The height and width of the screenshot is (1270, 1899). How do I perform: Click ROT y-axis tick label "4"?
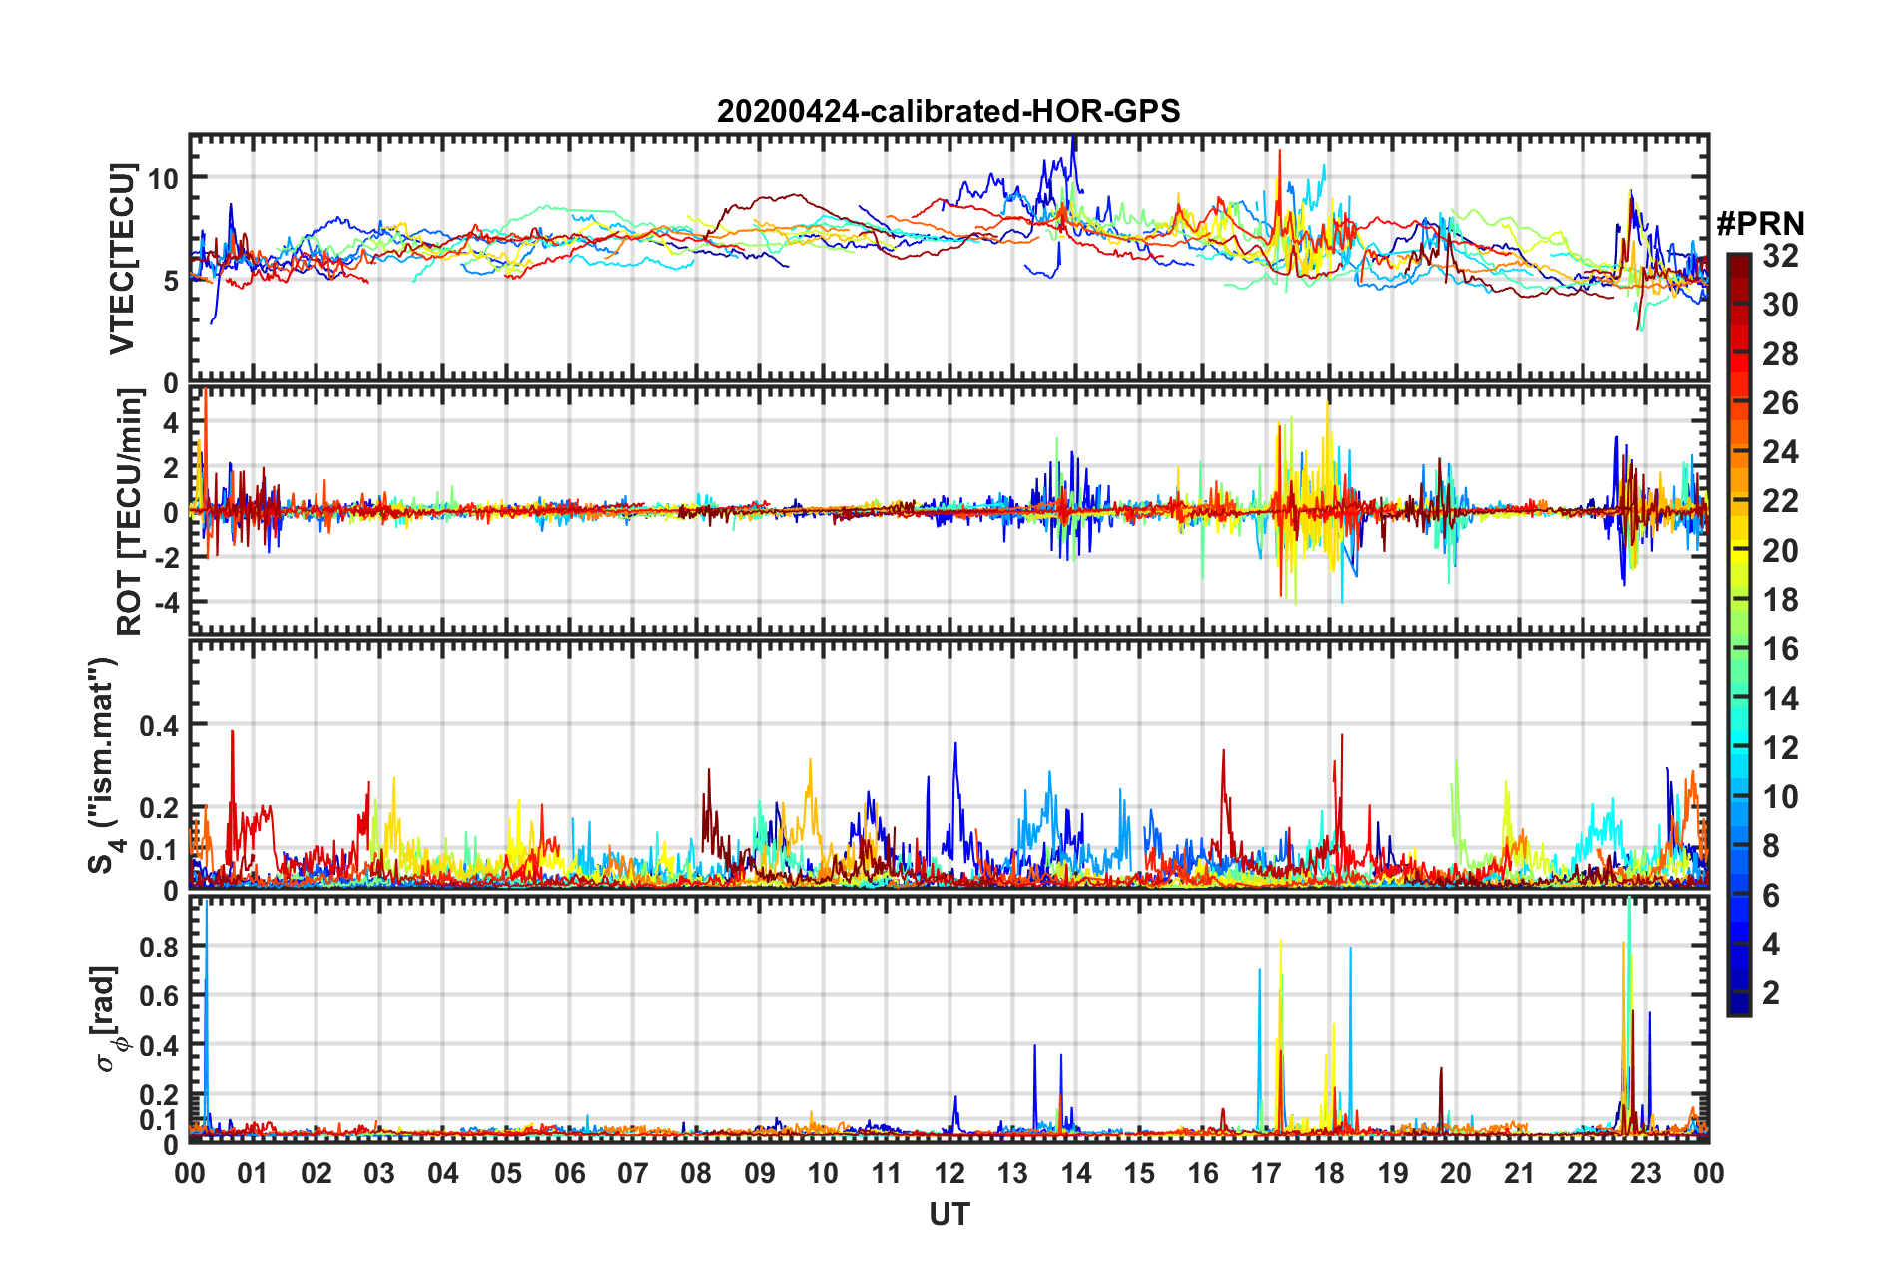click(x=171, y=423)
